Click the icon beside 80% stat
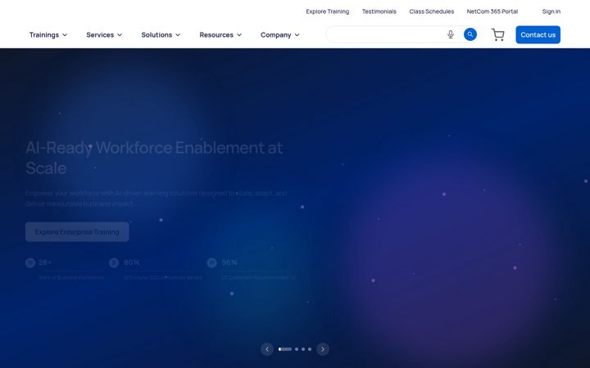This screenshot has width=590, height=368. 114,263
